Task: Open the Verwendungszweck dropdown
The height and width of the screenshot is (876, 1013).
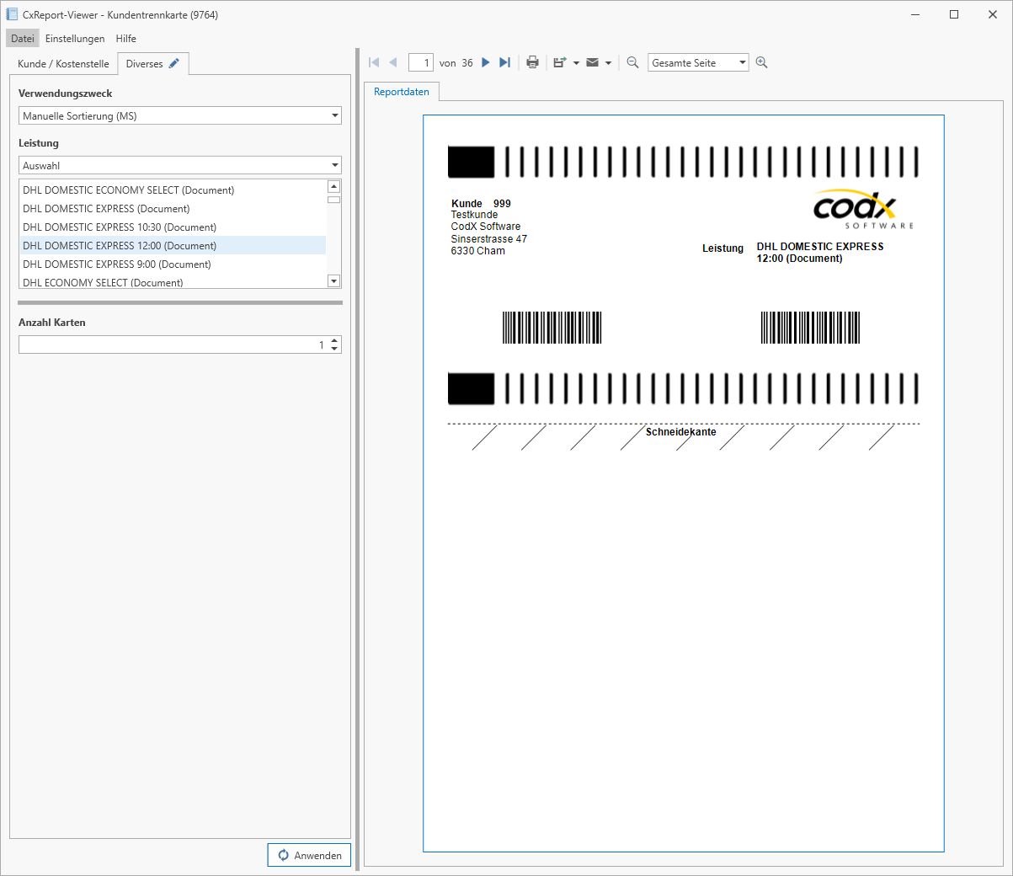Action: pos(180,116)
